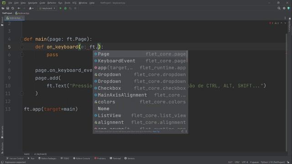Click the yellow warning indicator in editor

(x=277, y=23)
